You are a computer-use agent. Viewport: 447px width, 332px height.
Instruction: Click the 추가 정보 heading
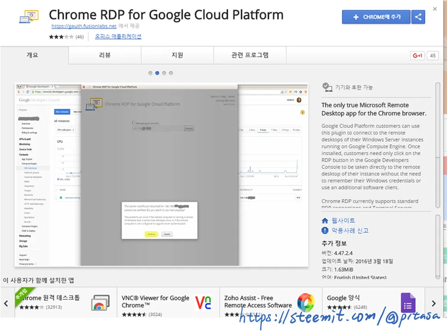point(334,243)
